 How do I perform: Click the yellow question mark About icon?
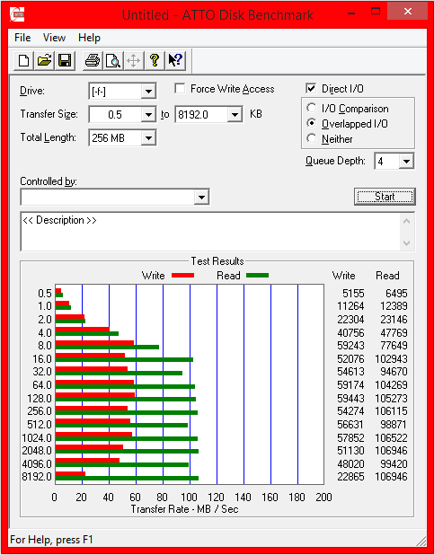coord(155,60)
